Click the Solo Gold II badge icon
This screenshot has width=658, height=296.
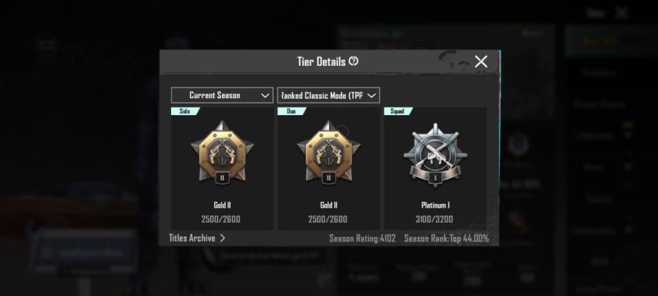click(222, 152)
